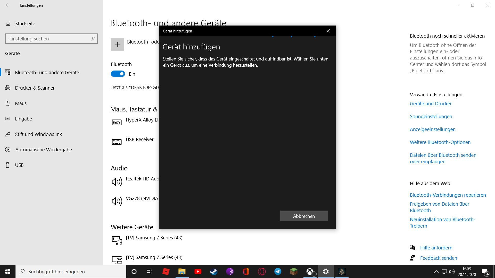The height and width of the screenshot is (278, 495).
Task: Open Telegram from taskbar
Action: (x=278, y=272)
